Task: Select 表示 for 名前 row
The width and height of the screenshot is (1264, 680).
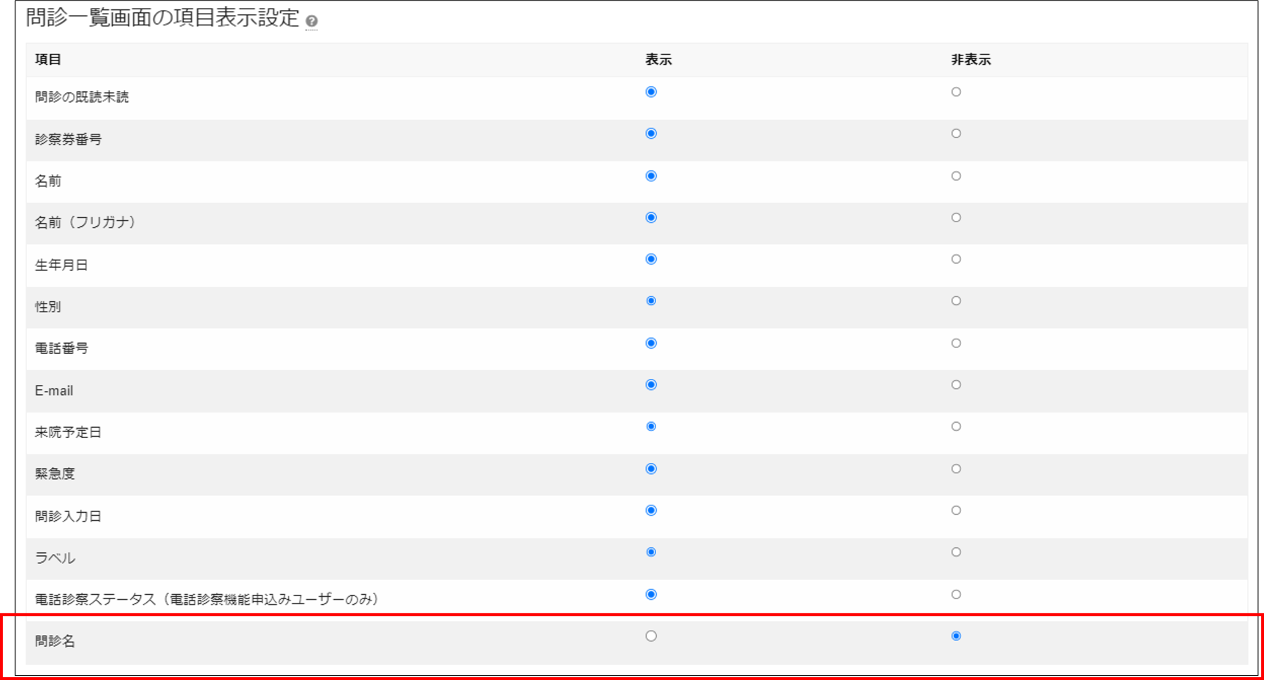Action: pos(651,176)
